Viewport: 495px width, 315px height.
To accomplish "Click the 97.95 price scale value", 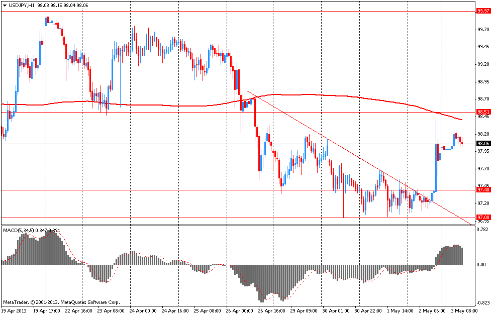I will pyautogui.click(x=483, y=151).
